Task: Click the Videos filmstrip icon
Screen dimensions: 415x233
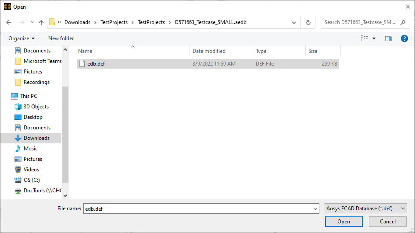Action: point(18,170)
